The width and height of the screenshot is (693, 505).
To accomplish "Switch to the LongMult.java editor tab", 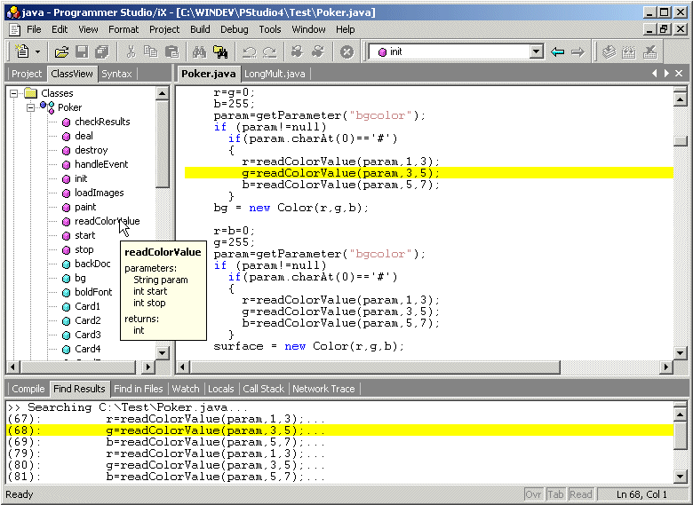I will (275, 74).
